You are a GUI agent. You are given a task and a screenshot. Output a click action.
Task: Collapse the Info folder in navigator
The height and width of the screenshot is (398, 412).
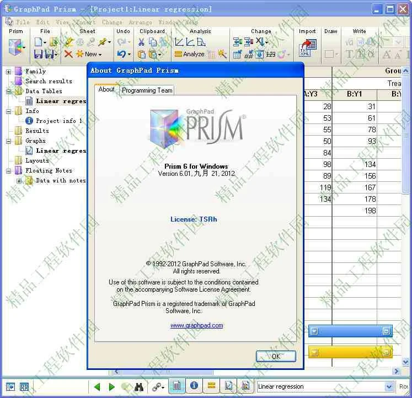tap(8, 111)
